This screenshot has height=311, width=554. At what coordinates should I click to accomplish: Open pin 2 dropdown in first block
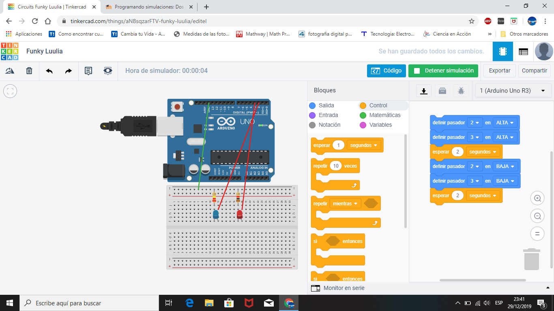[475, 122]
